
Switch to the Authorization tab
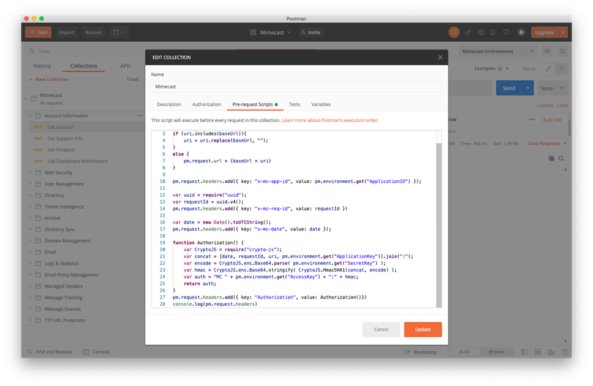207,105
